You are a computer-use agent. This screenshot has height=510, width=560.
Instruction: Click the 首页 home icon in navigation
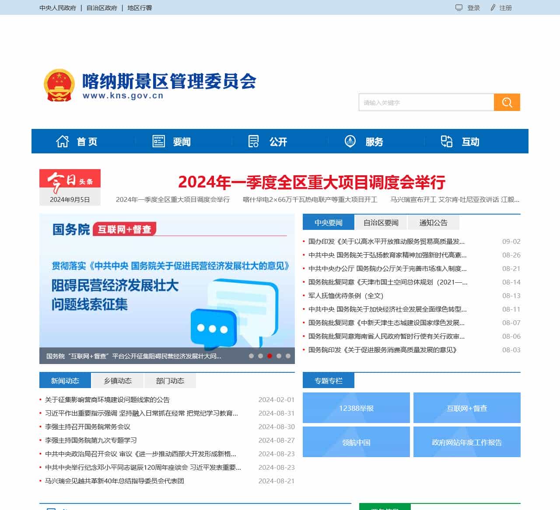pyautogui.click(x=63, y=141)
